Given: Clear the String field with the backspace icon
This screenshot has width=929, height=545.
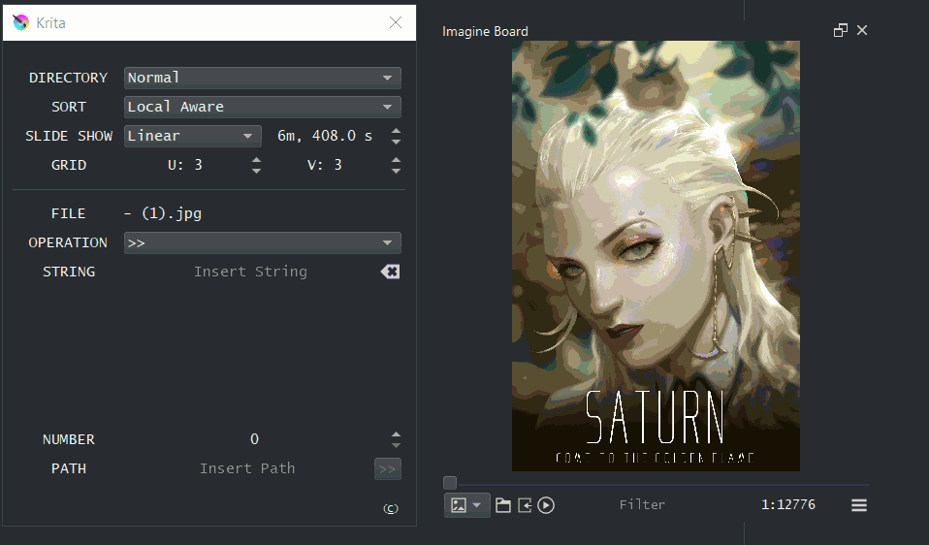Looking at the screenshot, I should 390,272.
